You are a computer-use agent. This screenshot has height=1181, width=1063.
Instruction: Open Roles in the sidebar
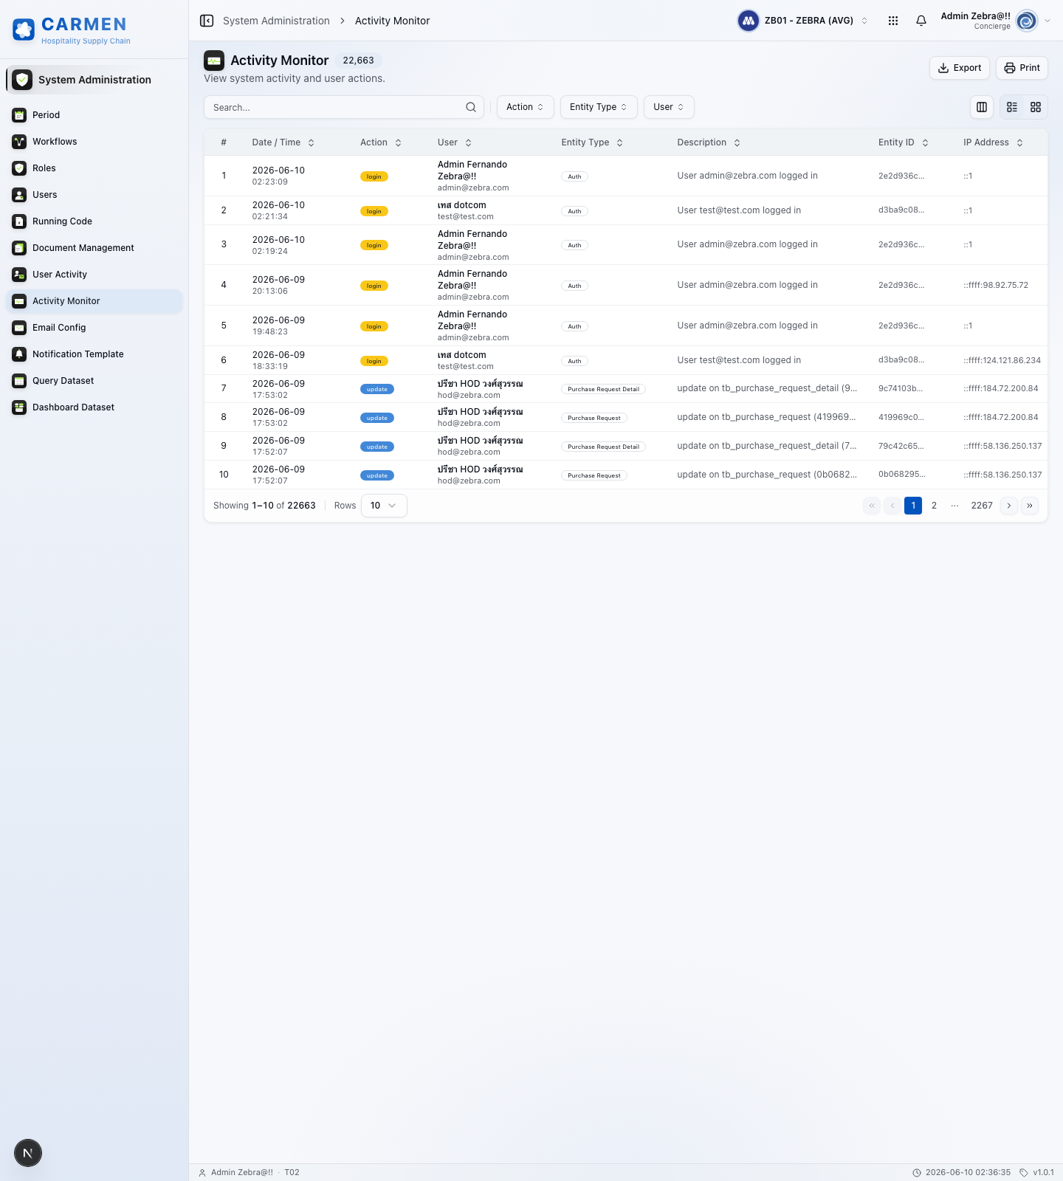pyautogui.click(x=94, y=168)
